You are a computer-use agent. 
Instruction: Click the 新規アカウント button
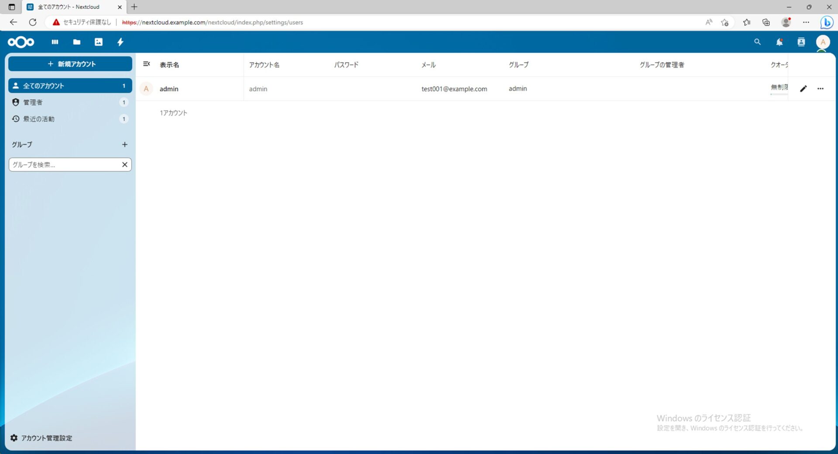click(x=70, y=64)
